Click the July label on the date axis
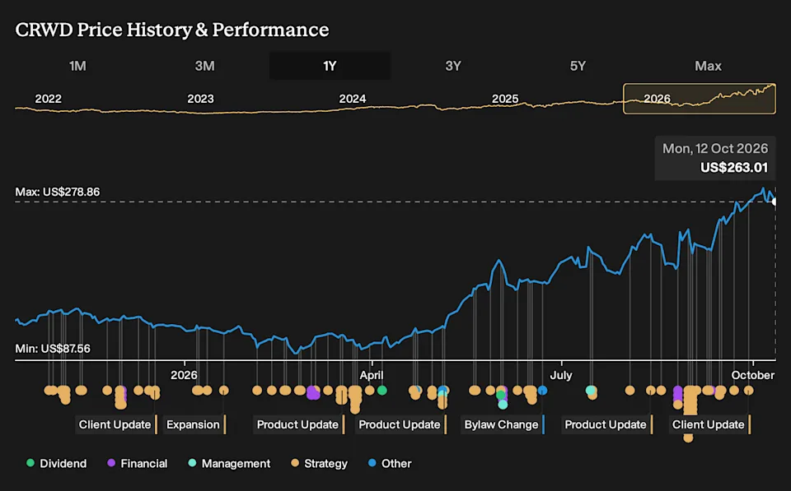This screenshot has height=491, width=791. tap(561, 375)
